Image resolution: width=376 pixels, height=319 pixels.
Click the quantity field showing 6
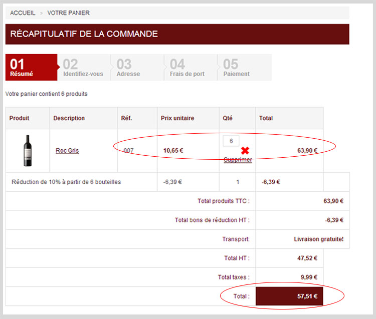[x=231, y=141]
